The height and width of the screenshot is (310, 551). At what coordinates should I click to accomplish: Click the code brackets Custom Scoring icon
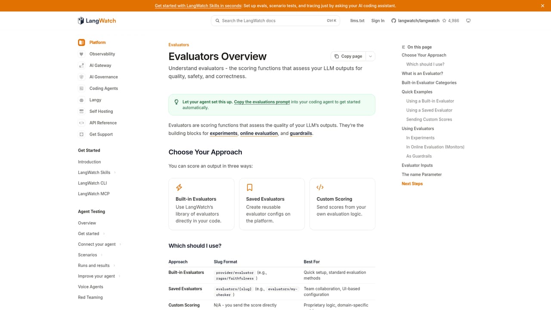point(320,187)
